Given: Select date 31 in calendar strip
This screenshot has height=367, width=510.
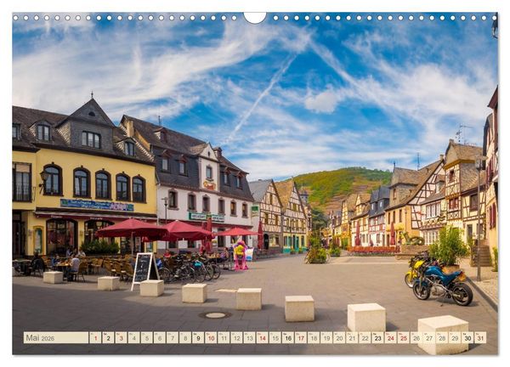Looking at the screenshot, I should pos(481,338).
